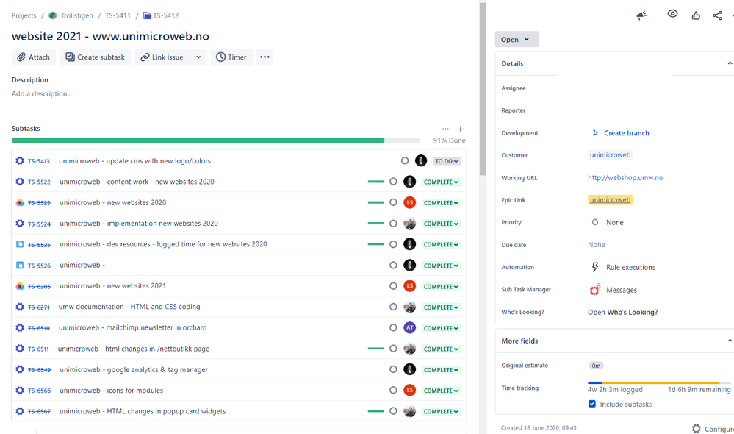Open the TS-5411 breadcrumb
734x434 pixels.
click(x=118, y=15)
